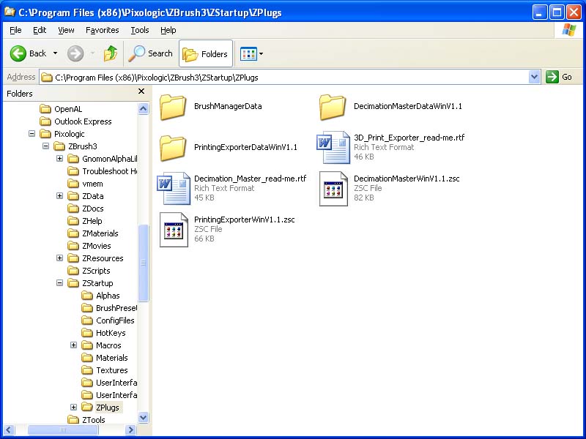
Task: Click the greyed Forward arrow button
Action: click(x=75, y=53)
